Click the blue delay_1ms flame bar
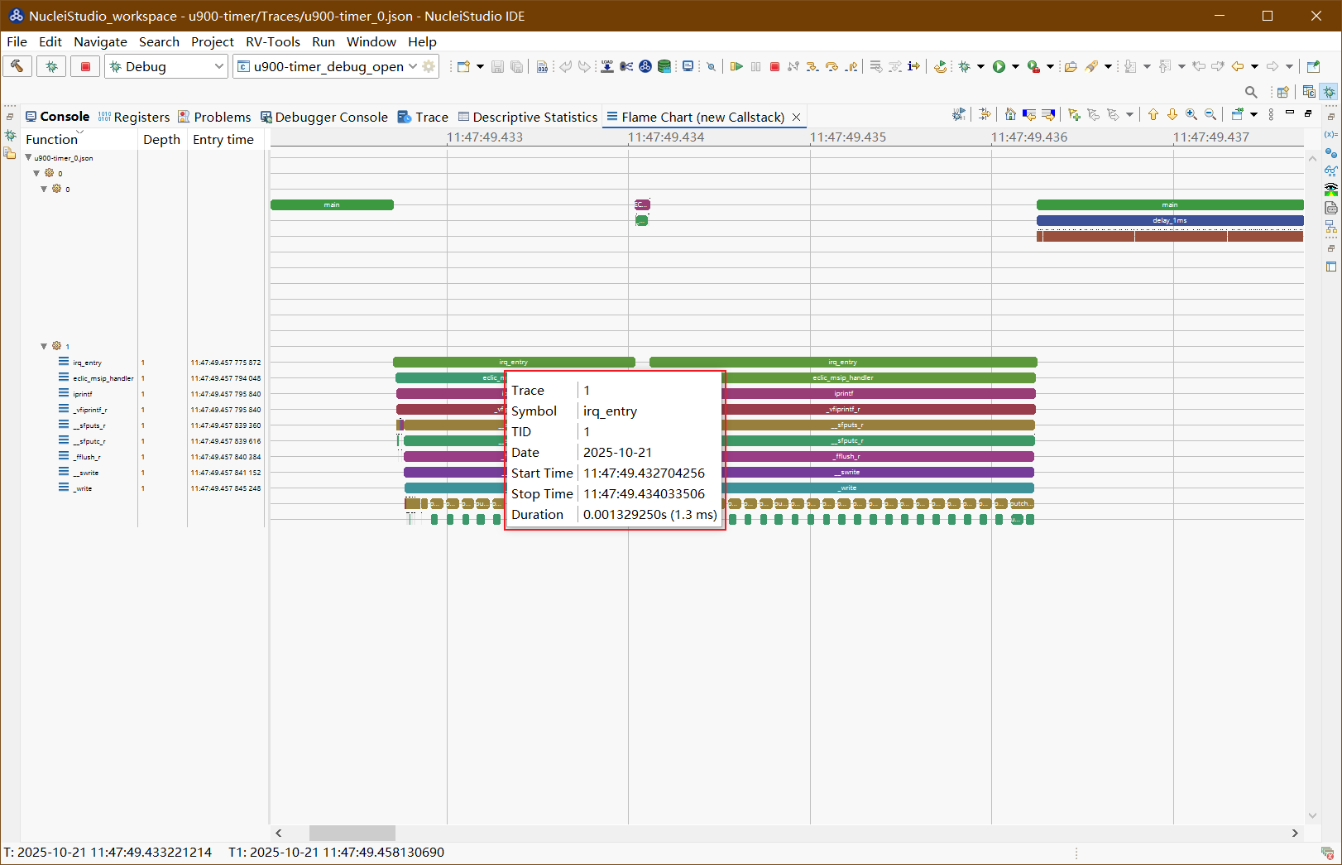The height and width of the screenshot is (865, 1342). click(1169, 220)
